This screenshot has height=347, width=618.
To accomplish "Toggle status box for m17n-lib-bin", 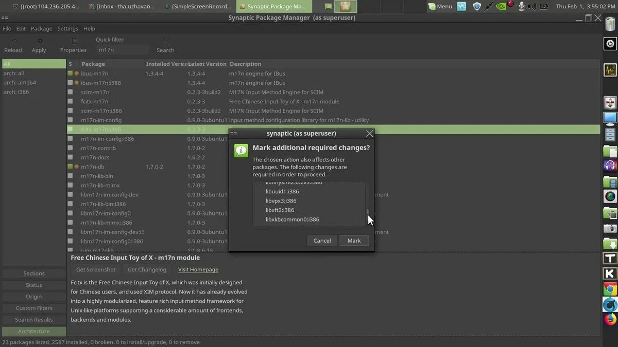I will pos(70,176).
